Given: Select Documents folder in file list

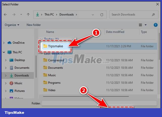Looking at the screenshot, I should pyautogui.click(x=56, y=68).
